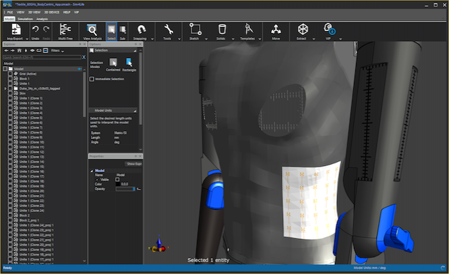Open the Filters dropdown in Explorer
The image size is (449, 274).
click(x=57, y=51)
